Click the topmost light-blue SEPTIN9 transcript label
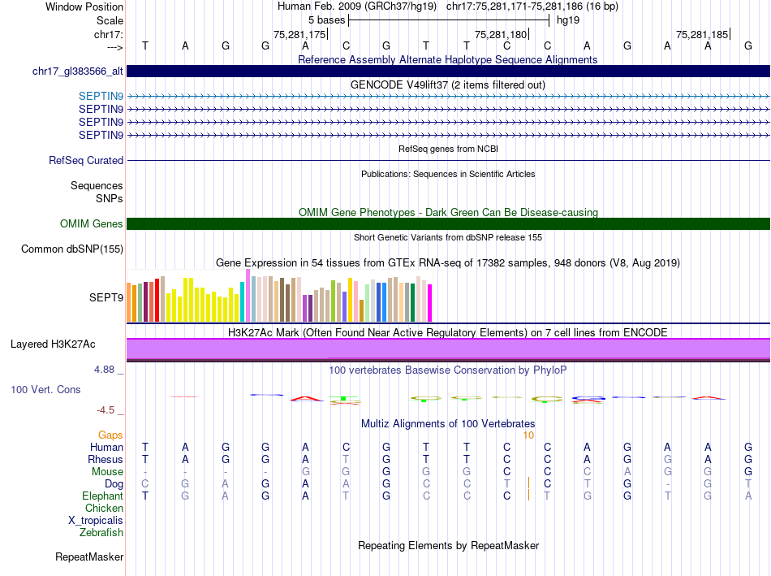The height and width of the screenshot is (576, 771). 101,96
